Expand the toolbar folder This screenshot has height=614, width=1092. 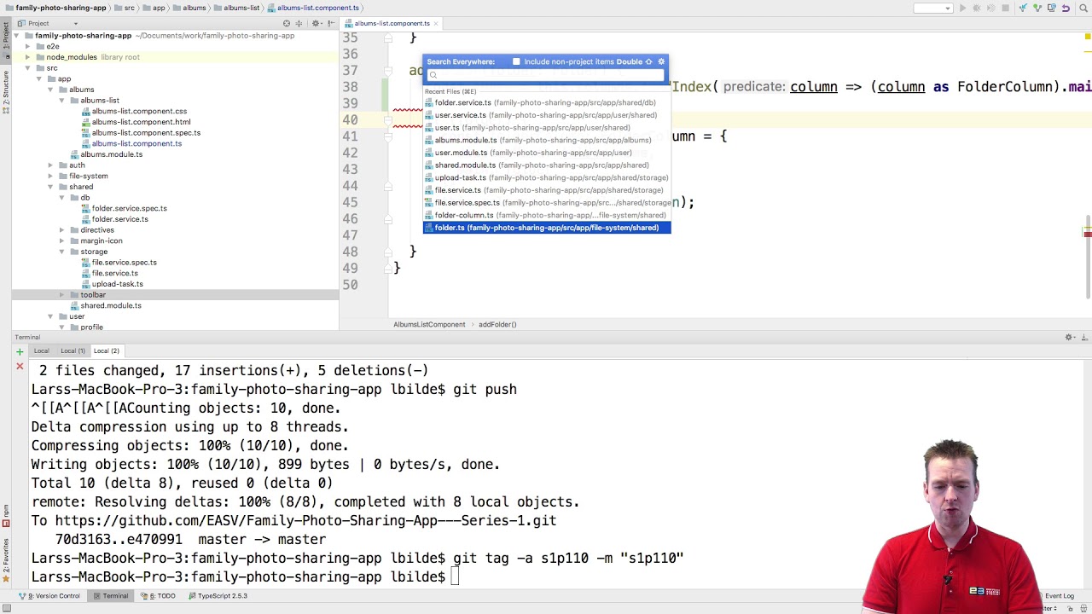(x=61, y=295)
